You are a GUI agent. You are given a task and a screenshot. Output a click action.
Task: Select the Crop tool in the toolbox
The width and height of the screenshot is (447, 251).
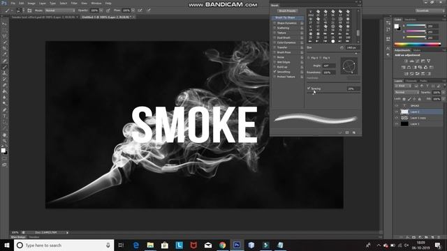pos(4,48)
